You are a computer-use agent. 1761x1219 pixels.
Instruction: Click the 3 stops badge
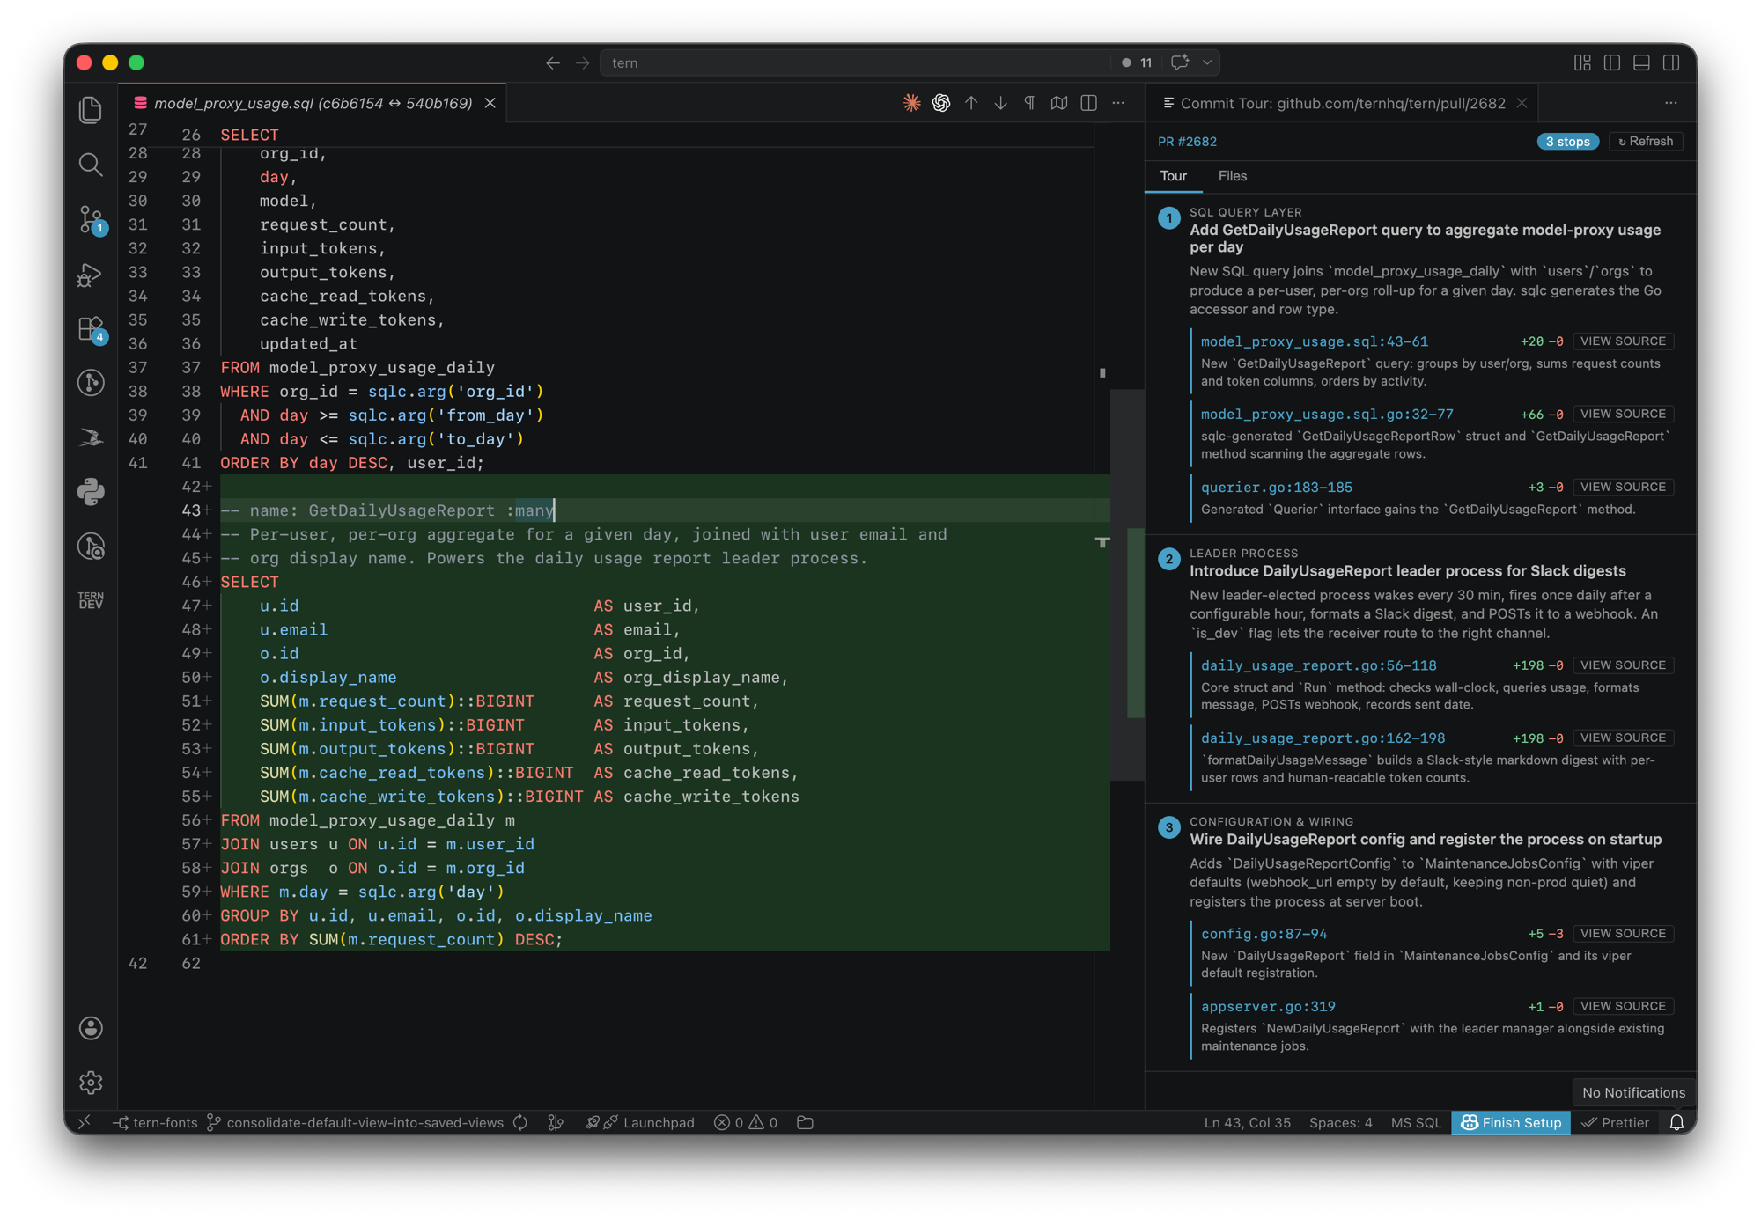[1567, 141]
